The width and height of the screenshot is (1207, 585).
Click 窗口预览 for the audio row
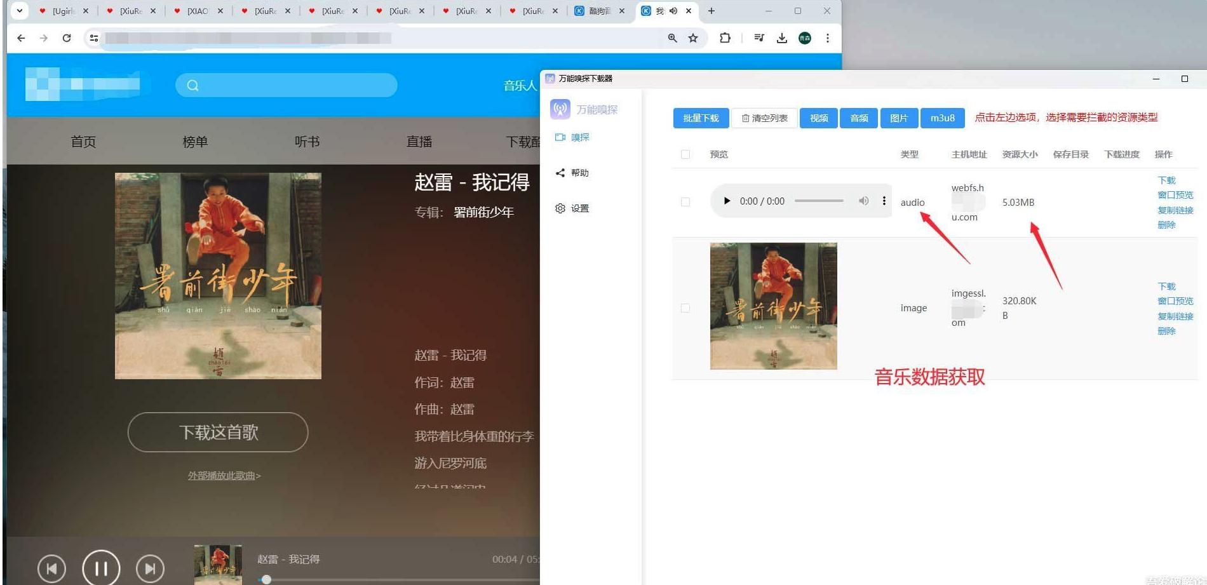coord(1175,195)
